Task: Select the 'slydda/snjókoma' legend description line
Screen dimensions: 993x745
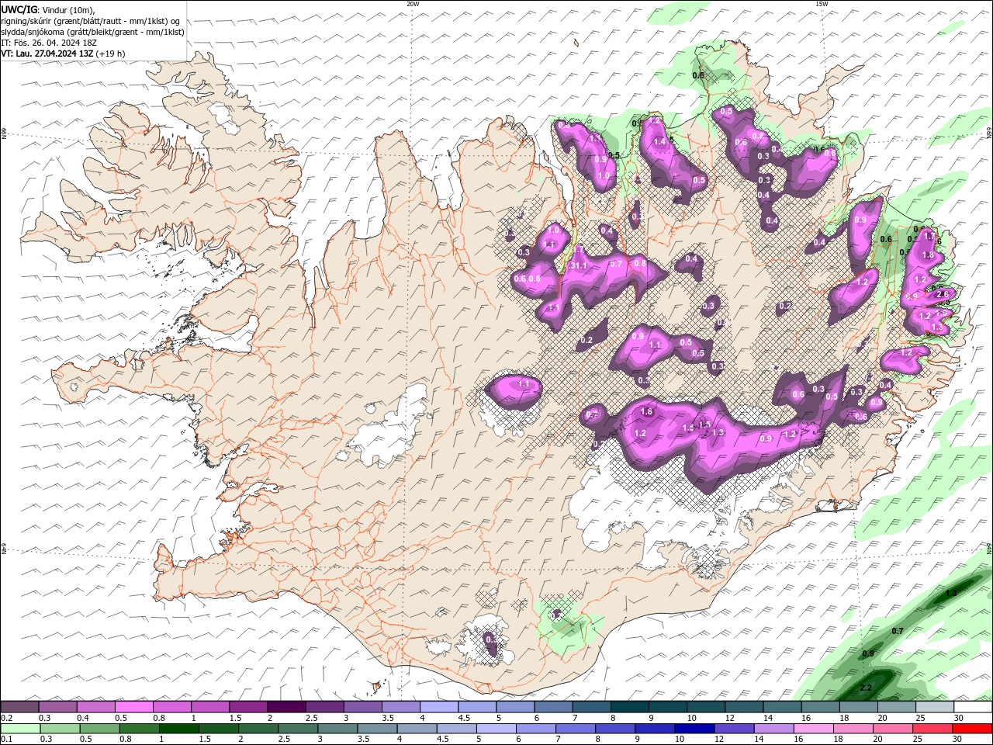Action: [92, 32]
